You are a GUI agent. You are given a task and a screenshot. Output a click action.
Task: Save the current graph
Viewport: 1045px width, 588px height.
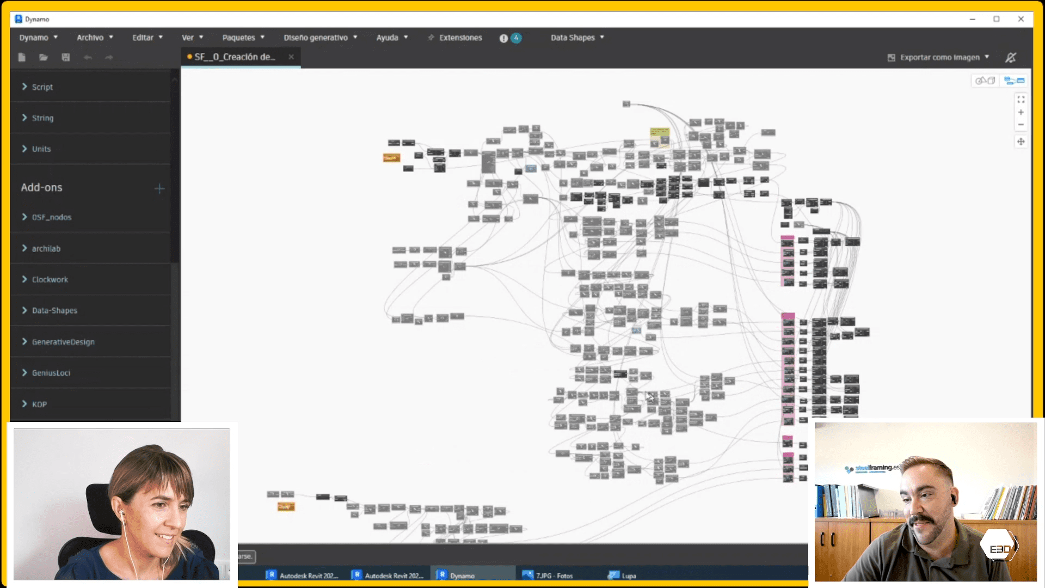65,57
